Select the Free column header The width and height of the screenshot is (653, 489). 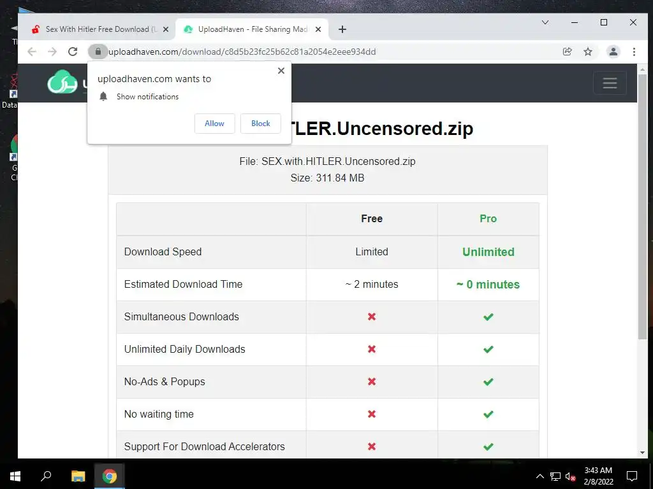point(372,219)
